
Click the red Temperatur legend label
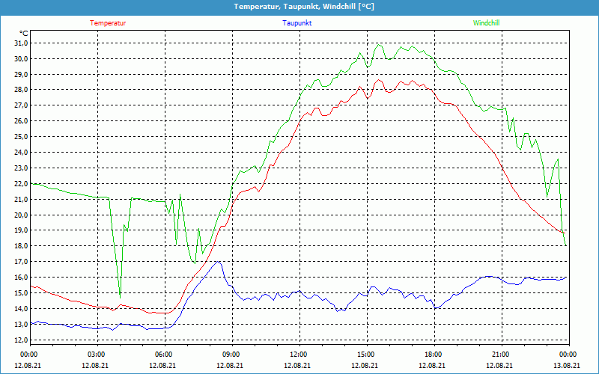point(108,23)
